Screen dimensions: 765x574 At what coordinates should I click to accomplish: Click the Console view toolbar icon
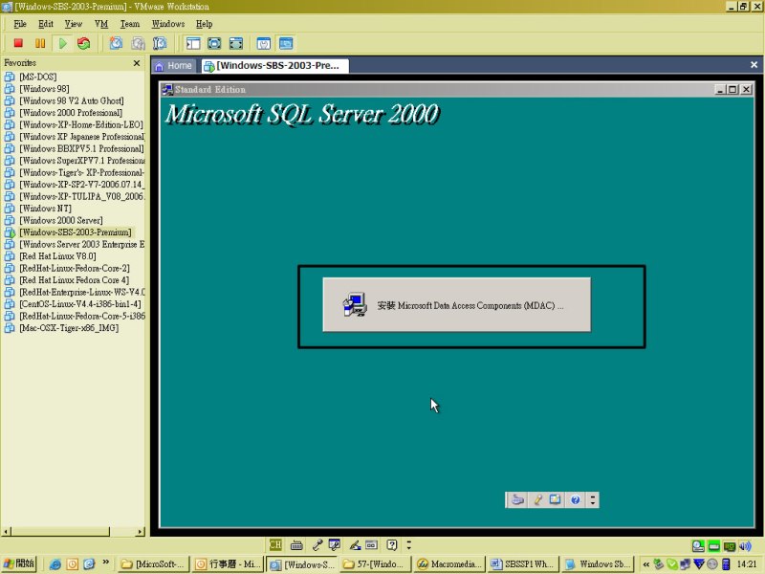point(286,43)
